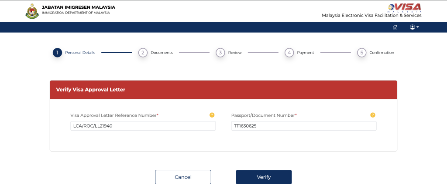Viewport: 447px width, 196px height.
Task: Click the Confirmation step label
Action: click(382, 53)
